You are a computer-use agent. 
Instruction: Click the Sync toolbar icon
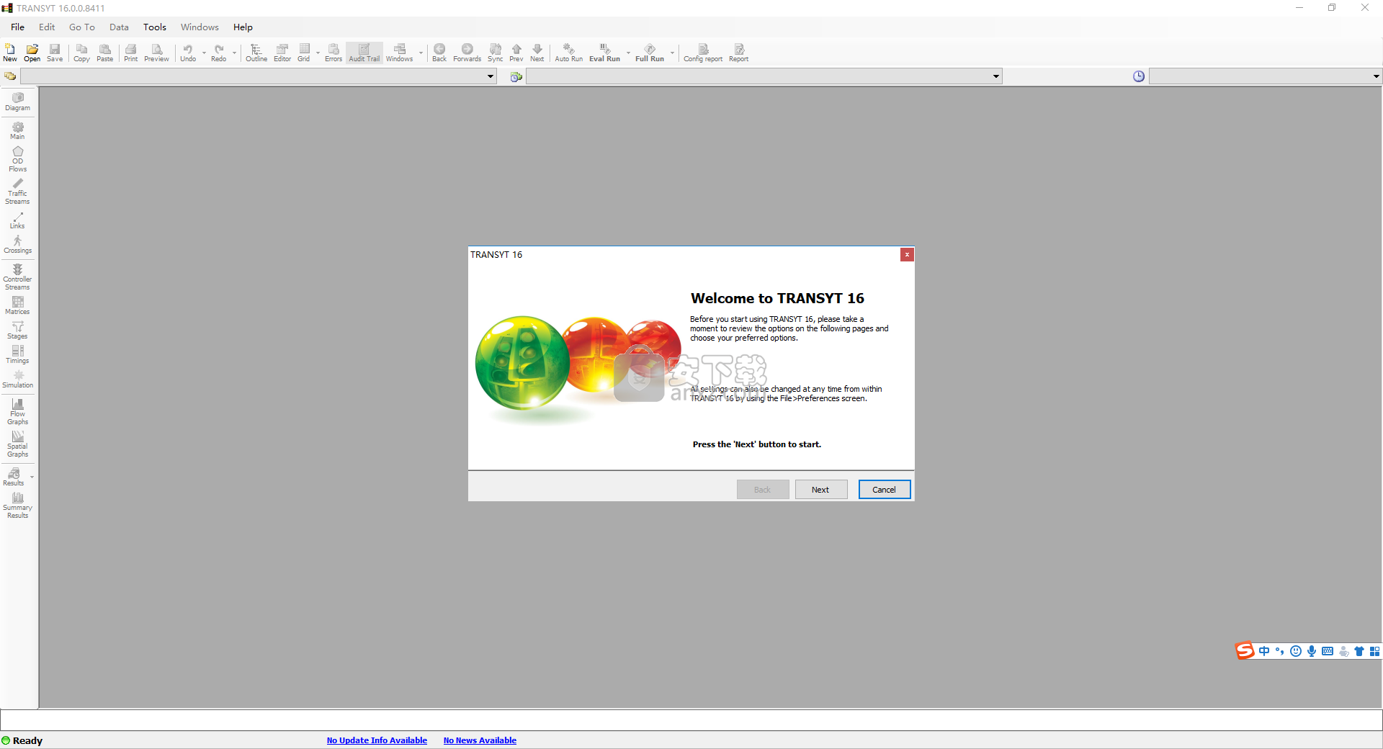coord(496,53)
